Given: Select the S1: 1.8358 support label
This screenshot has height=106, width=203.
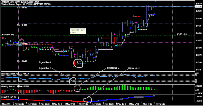Looking at the screenshot, I should pos(22,61).
